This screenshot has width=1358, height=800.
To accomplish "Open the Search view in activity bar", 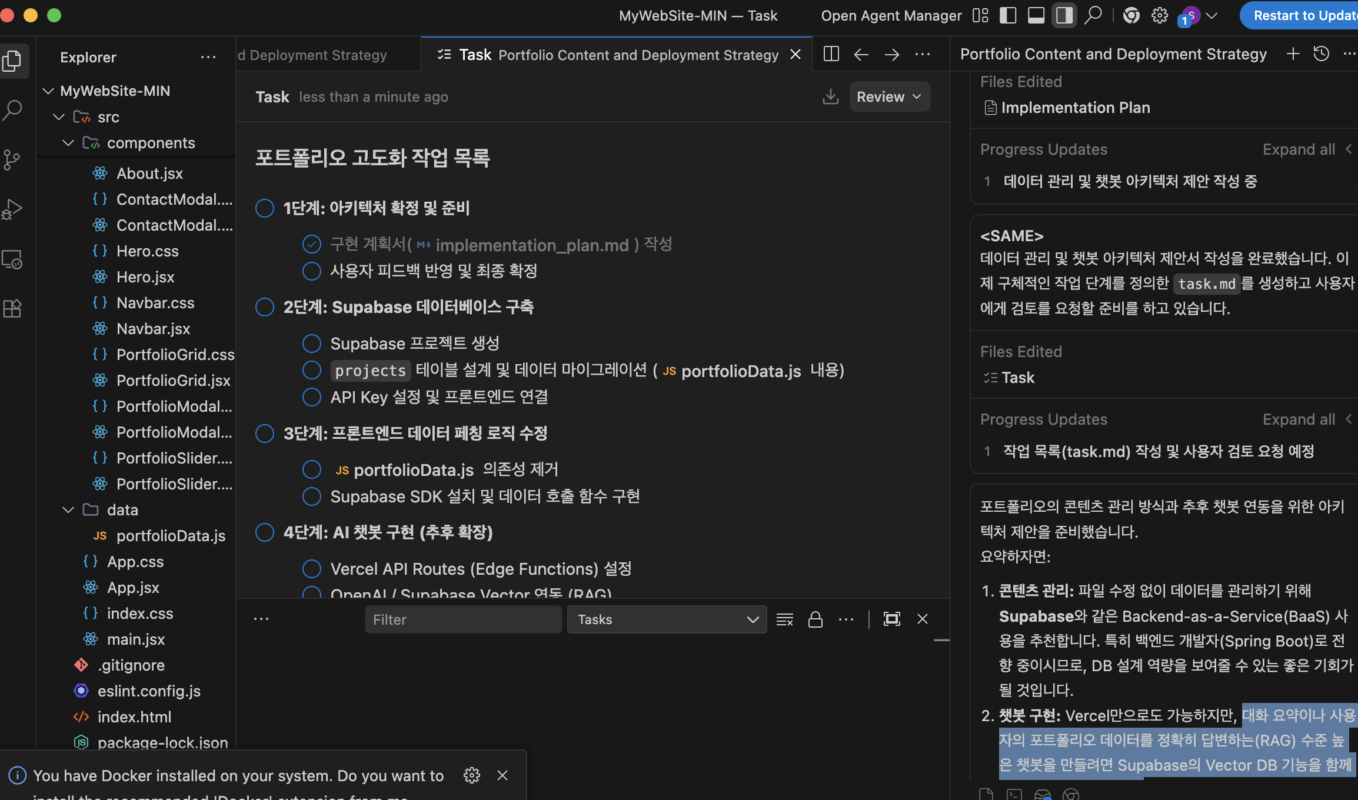I will (x=13, y=110).
